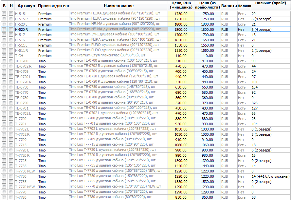Enable the Н checkbox for TE-0750
This screenshot has width=291, height=200.
(x=11, y=87)
